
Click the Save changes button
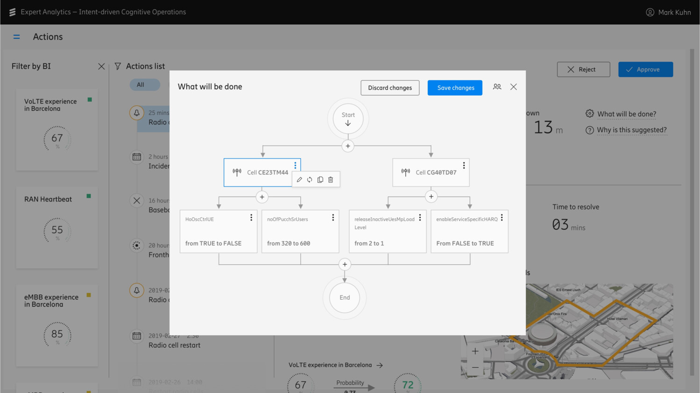(x=454, y=88)
